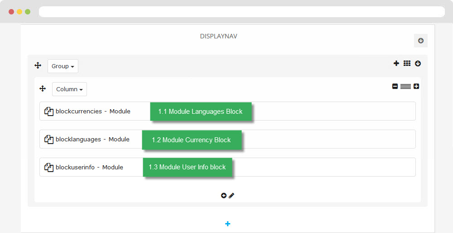The height and width of the screenshot is (233, 453).
Task: Open the Column dropdown
Action: pos(70,89)
